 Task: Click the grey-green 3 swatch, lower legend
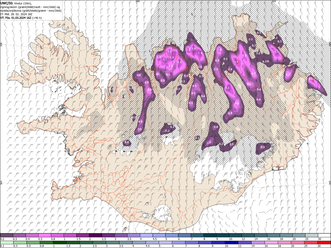pyautogui.click(x=112, y=243)
